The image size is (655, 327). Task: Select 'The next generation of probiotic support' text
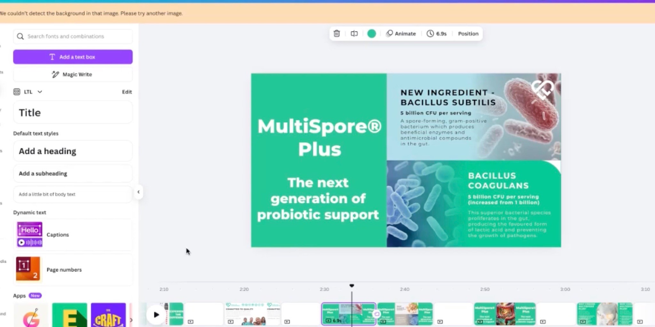pyautogui.click(x=318, y=199)
